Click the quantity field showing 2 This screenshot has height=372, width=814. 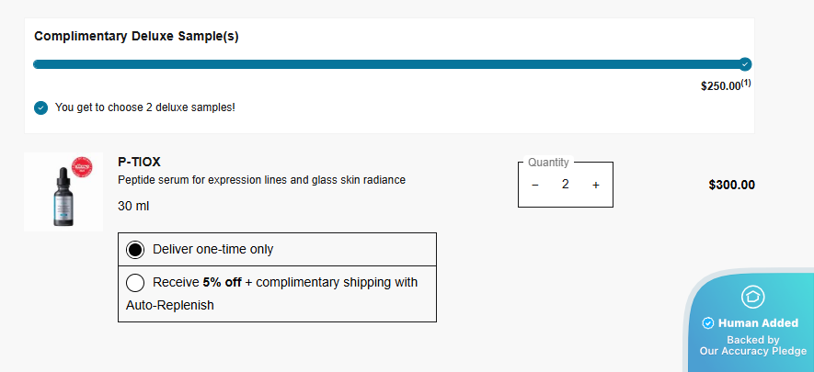click(565, 185)
